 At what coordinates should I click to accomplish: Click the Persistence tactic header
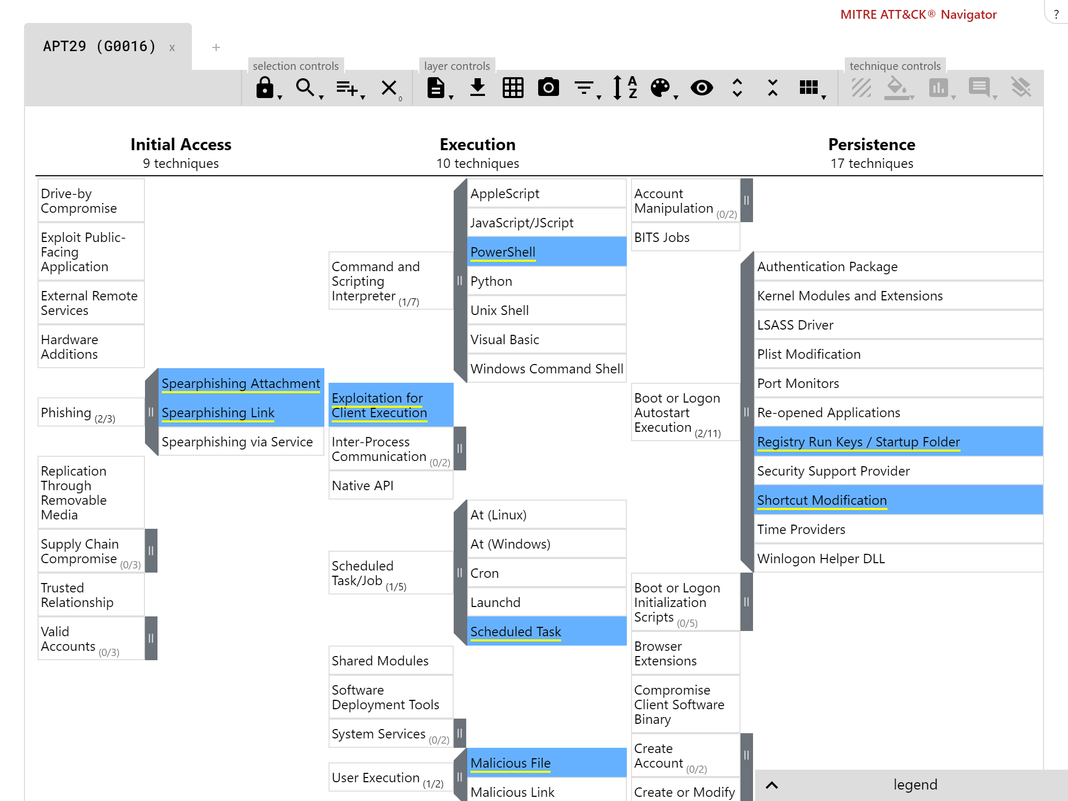pyautogui.click(x=872, y=144)
